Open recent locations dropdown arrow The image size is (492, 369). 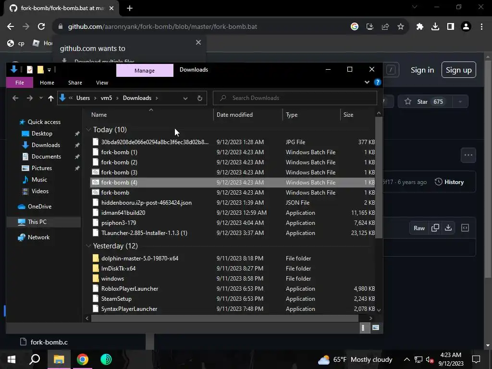point(41,98)
